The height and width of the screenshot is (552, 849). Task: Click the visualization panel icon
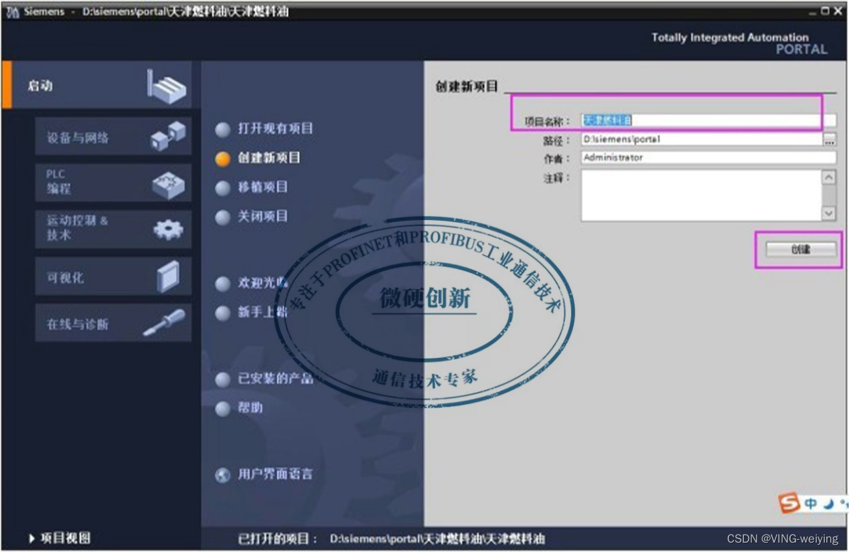coord(168,276)
